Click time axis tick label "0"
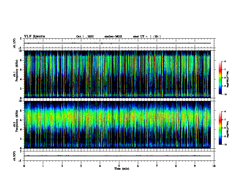Viewport: 241px width, 186px height. coord(24,166)
